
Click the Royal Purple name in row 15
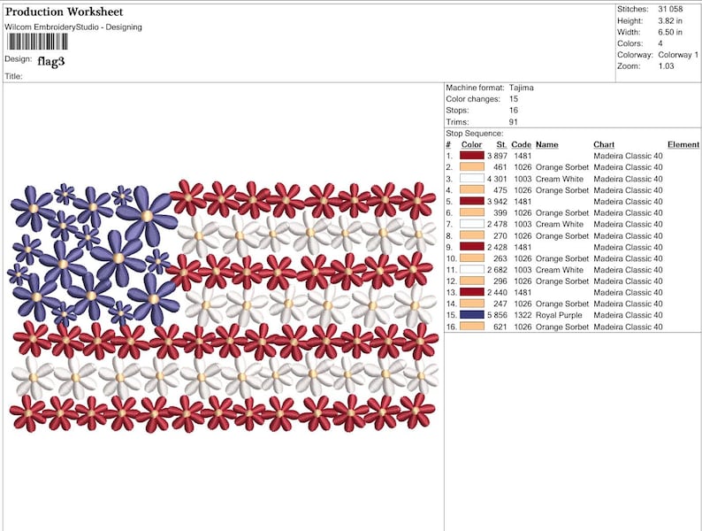[559, 314]
